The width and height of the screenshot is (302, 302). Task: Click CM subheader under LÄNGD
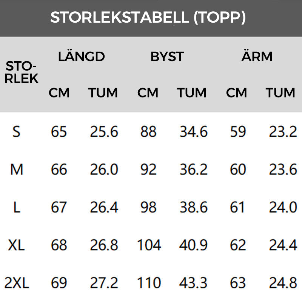59,93
